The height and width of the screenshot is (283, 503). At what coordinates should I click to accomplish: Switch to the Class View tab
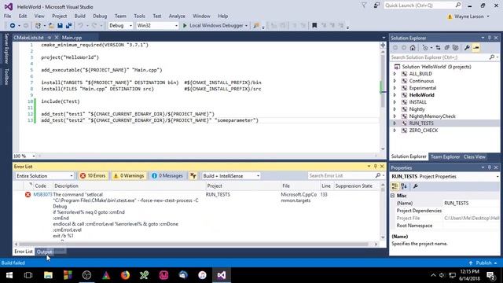click(474, 156)
